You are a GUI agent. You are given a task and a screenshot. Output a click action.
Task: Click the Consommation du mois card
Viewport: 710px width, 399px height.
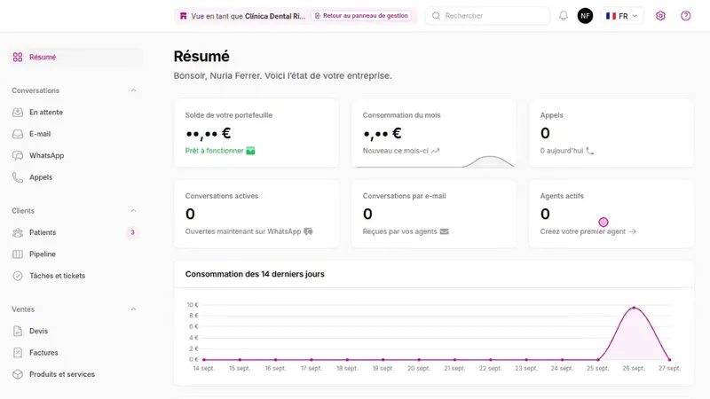point(434,133)
